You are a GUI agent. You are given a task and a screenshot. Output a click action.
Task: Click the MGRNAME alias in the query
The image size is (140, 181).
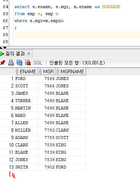coord(111,7)
